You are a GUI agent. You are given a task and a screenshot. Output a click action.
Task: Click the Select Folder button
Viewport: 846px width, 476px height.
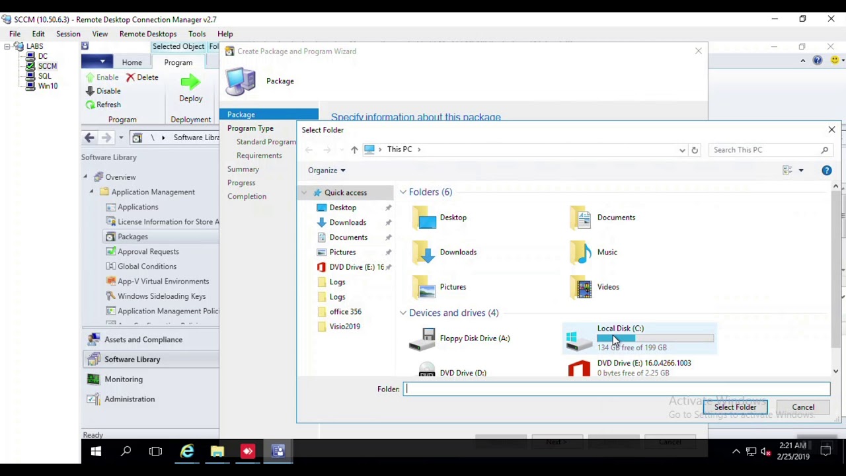(735, 407)
